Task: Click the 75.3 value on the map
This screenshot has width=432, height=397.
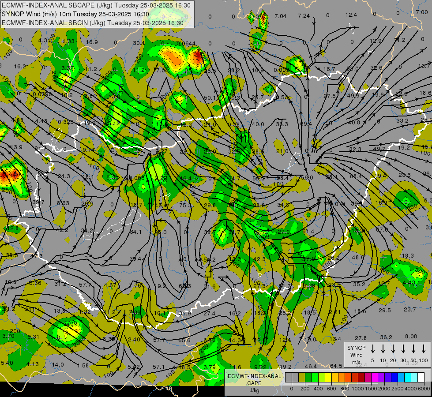Action: click(185, 205)
